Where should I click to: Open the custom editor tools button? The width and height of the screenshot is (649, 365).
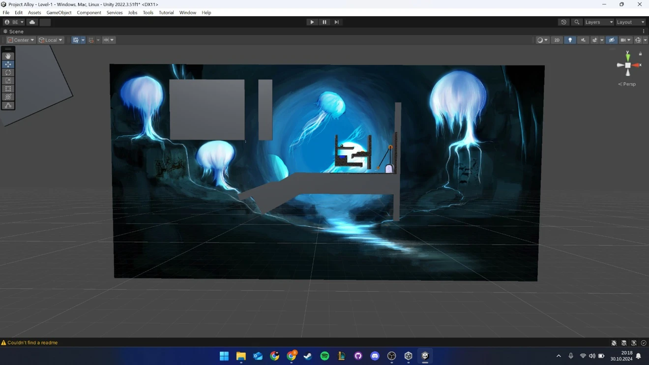pos(8,106)
